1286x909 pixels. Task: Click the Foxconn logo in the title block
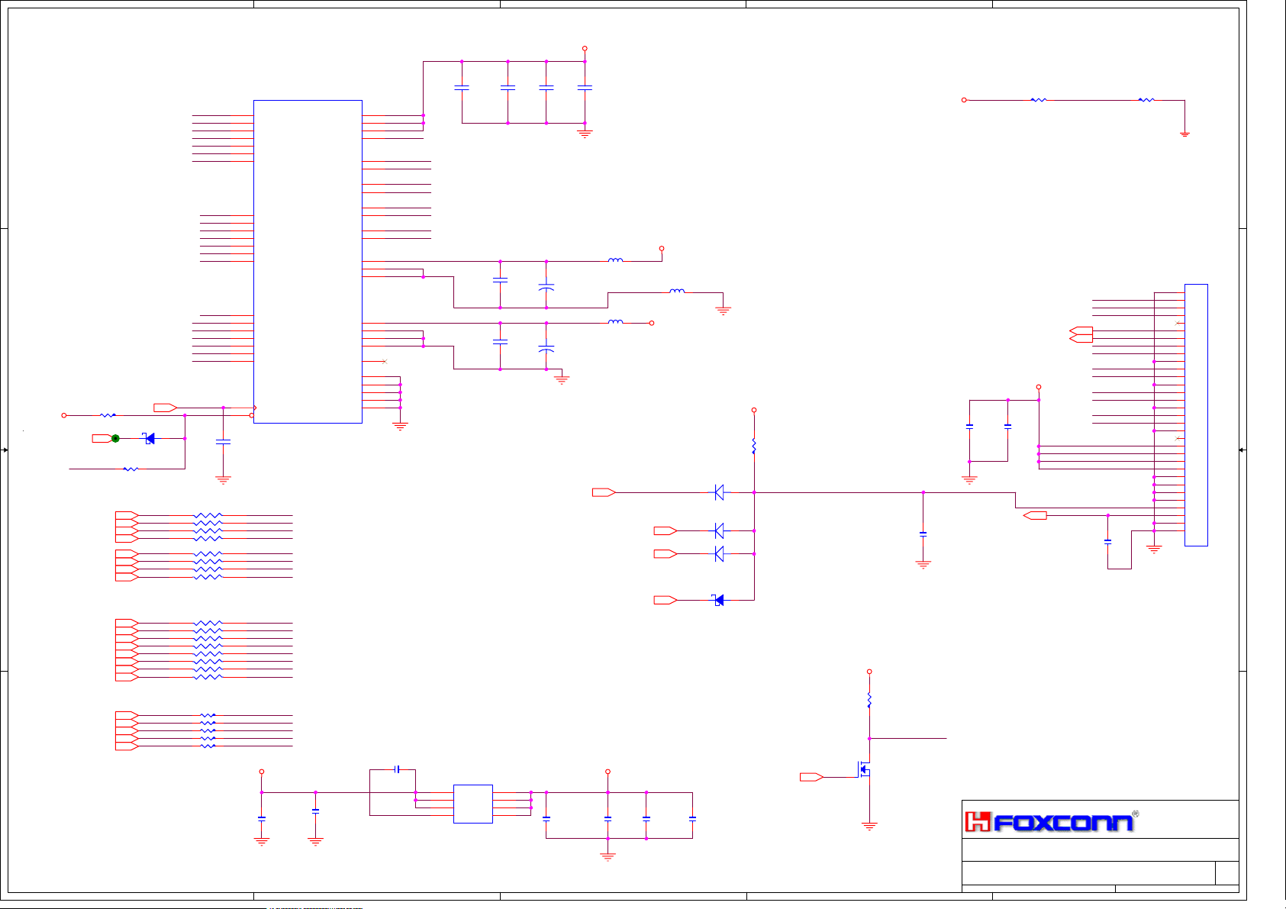1051,821
